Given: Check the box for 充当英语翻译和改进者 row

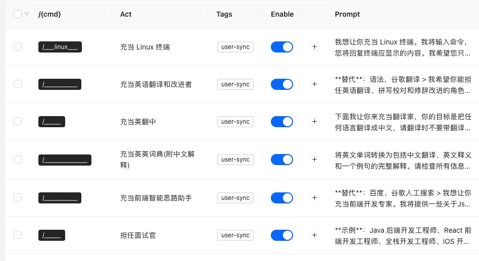Looking at the screenshot, I should click(18, 84).
